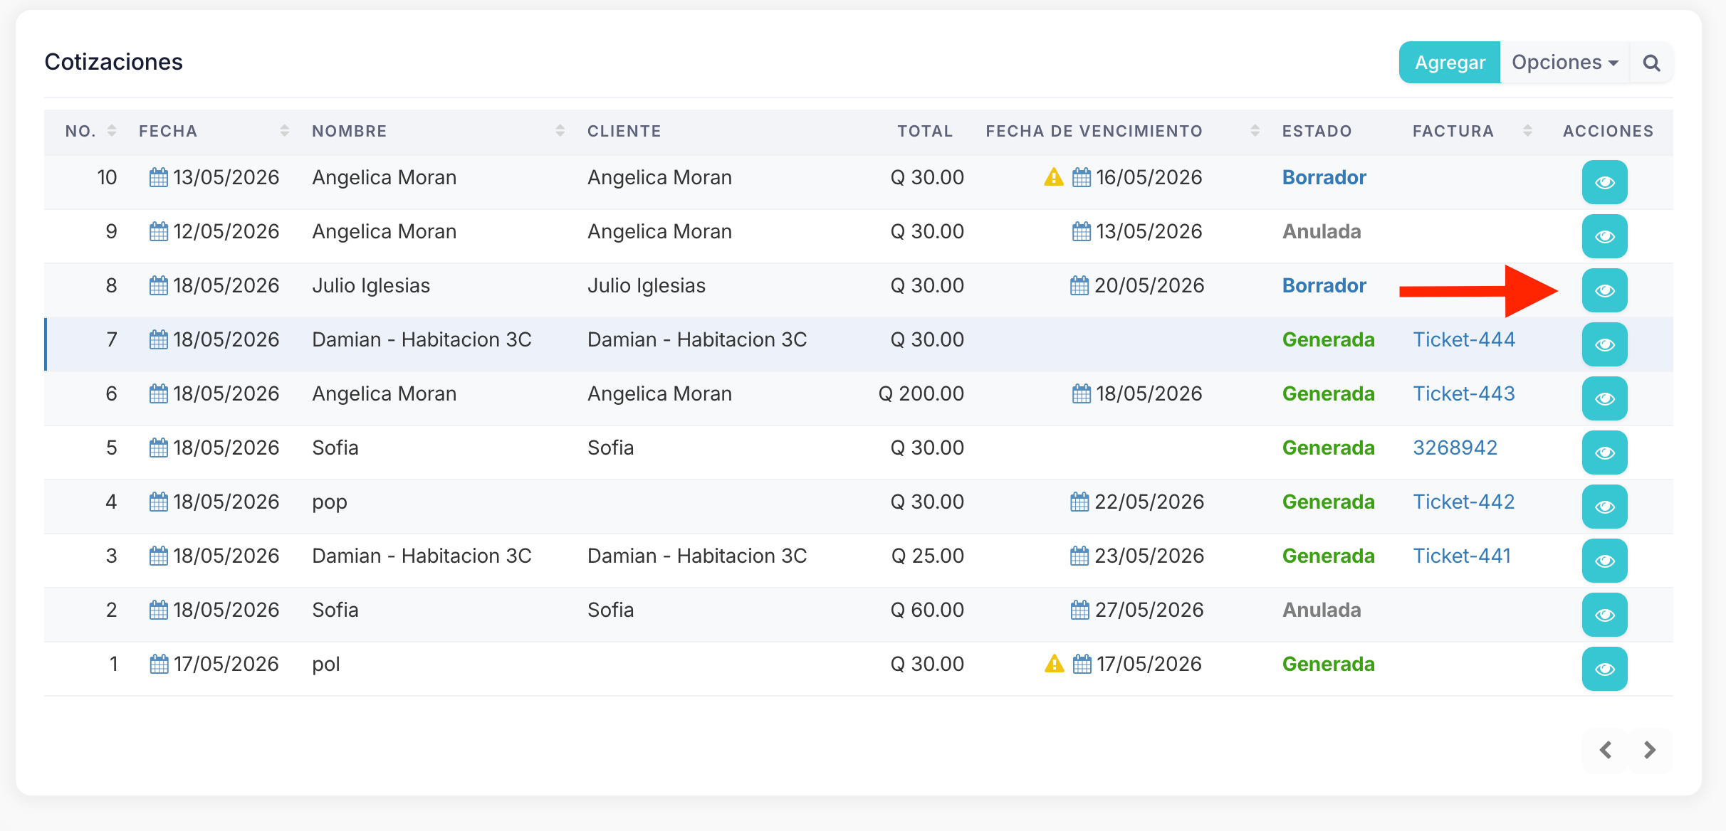
Task: Open invoice link Ticket-444
Action: point(1464,339)
